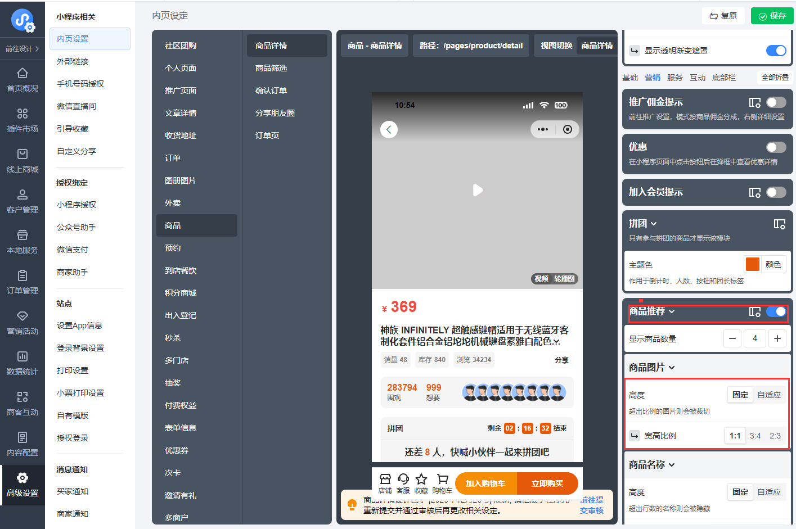Click the 购物车 cart icon in preview
The image size is (796, 529).
(x=443, y=479)
